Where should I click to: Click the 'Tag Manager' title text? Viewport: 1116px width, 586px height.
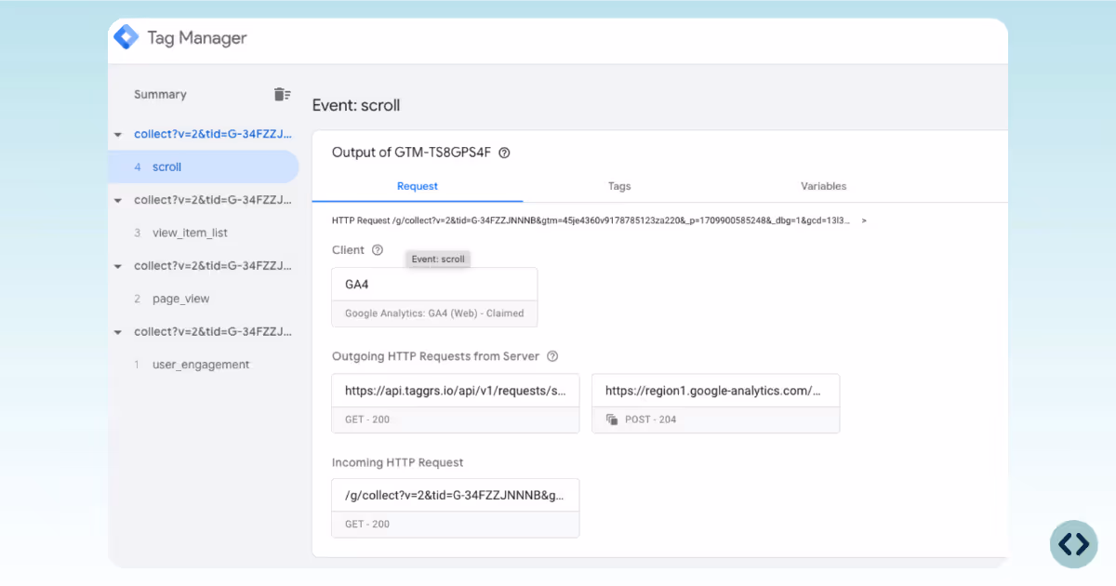[197, 38]
